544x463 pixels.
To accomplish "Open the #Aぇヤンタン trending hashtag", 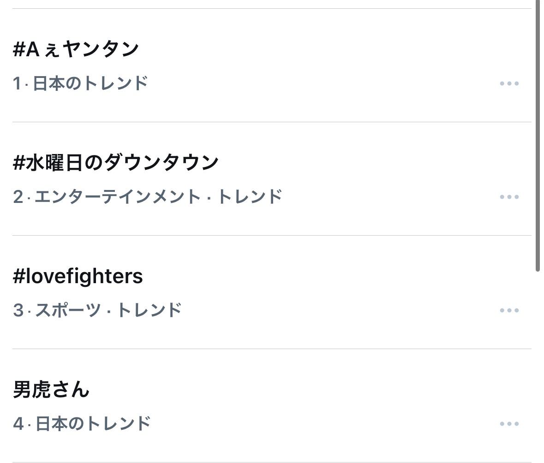I will click(x=76, y=49).
